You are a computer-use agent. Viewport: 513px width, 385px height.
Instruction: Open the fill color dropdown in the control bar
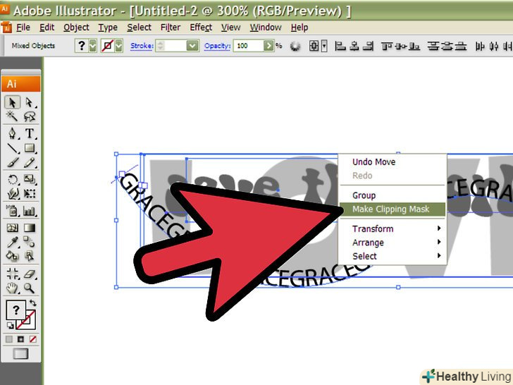pos(93,46)
